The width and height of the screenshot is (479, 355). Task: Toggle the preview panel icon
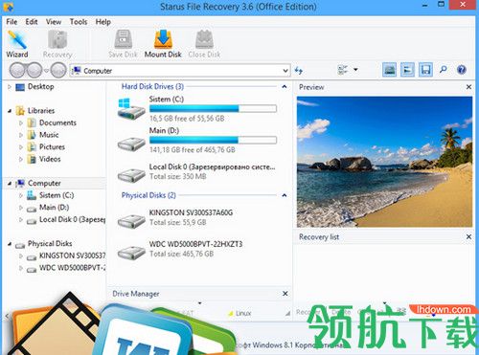pyautogui.click(x=389, y=70)
